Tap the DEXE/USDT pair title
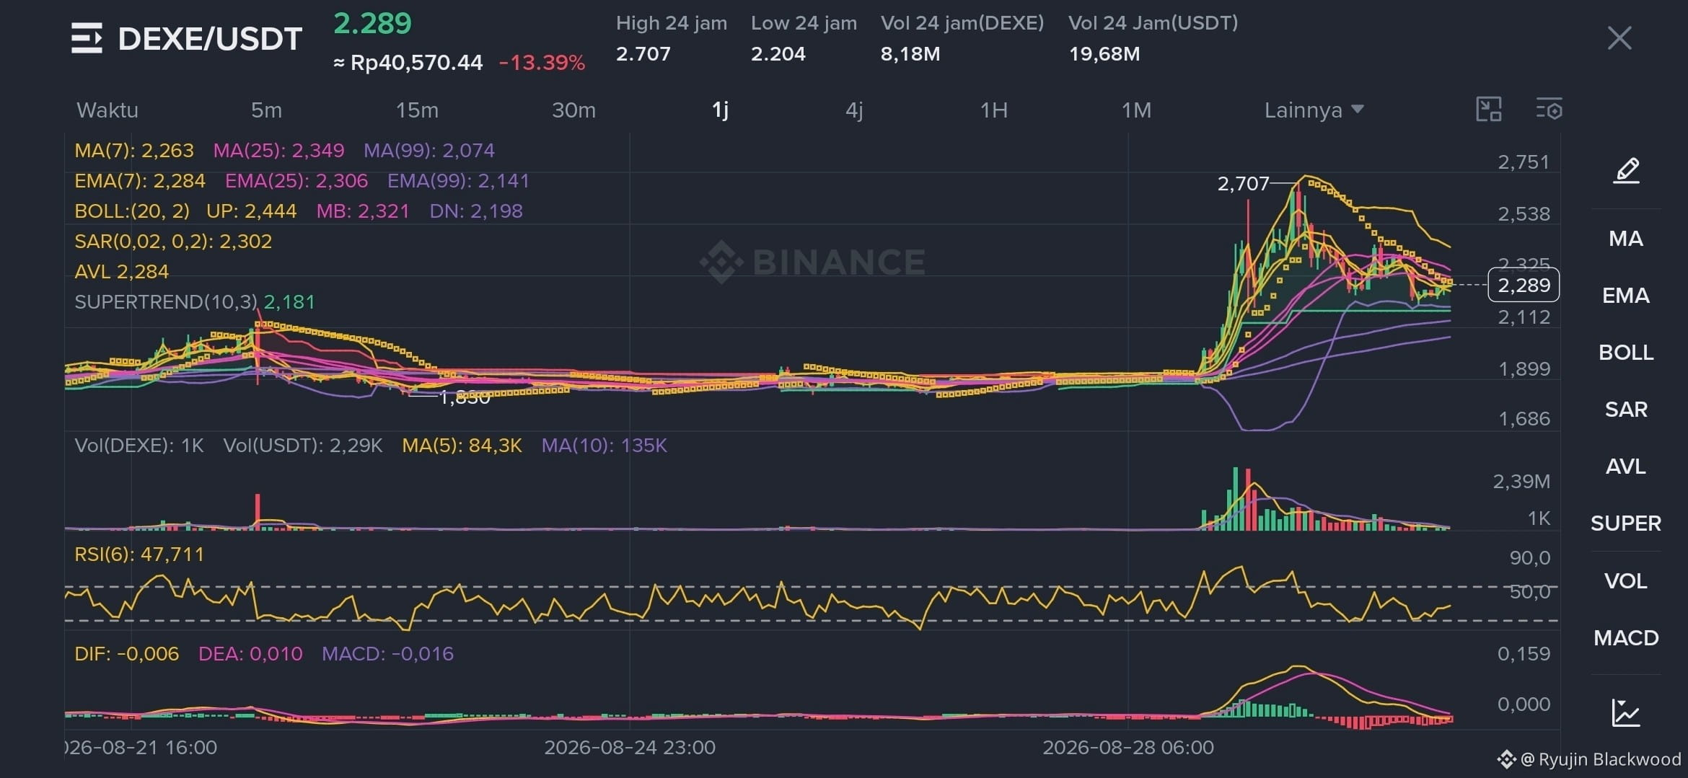The width and height of the screenshot is (1688, 778). click(x=210, y=39)
